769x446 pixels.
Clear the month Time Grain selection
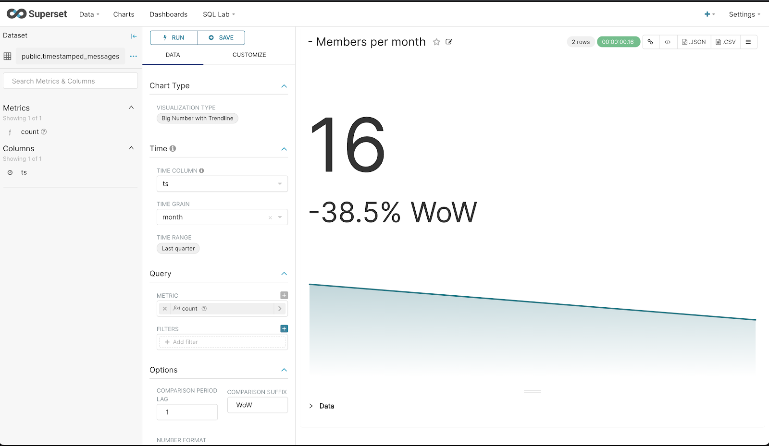tap(270, 217)
